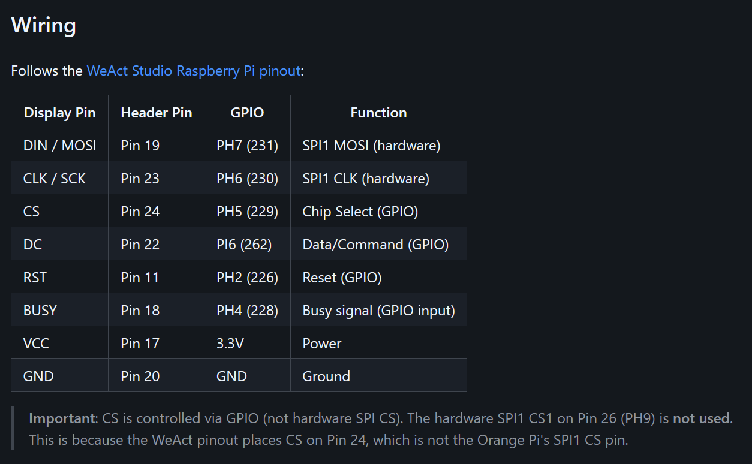752x464 pixels.
Task: Click the Function column header
Action: click(x=378, y=113)
